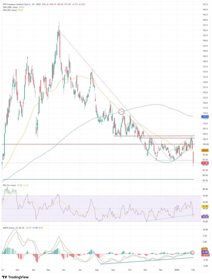Click the purple 37.22 RSI value label
Screen dimensions: 212x280
coord(204,217)
